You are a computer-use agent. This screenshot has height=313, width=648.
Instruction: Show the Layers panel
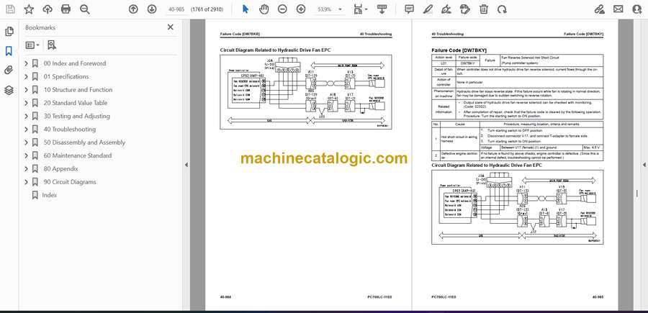pyautogui.click(x=9, y=90)
